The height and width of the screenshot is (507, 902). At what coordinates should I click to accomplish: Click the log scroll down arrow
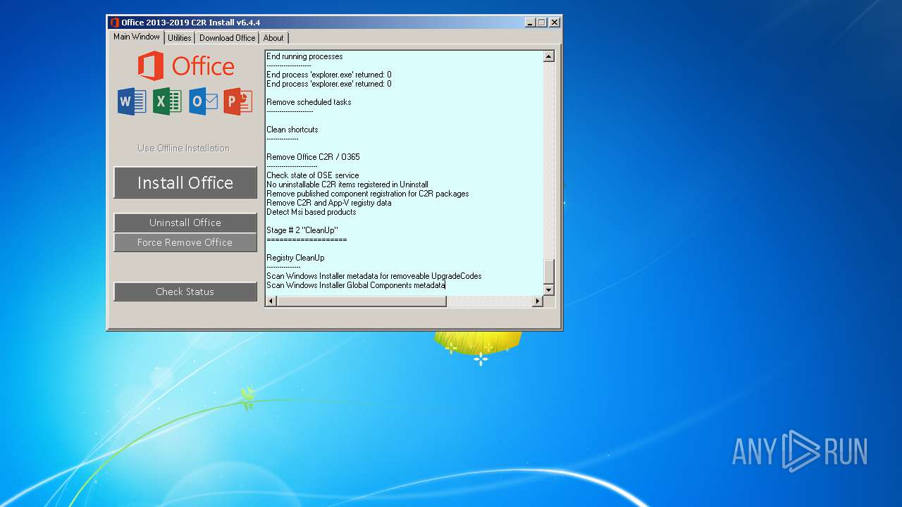549,290
